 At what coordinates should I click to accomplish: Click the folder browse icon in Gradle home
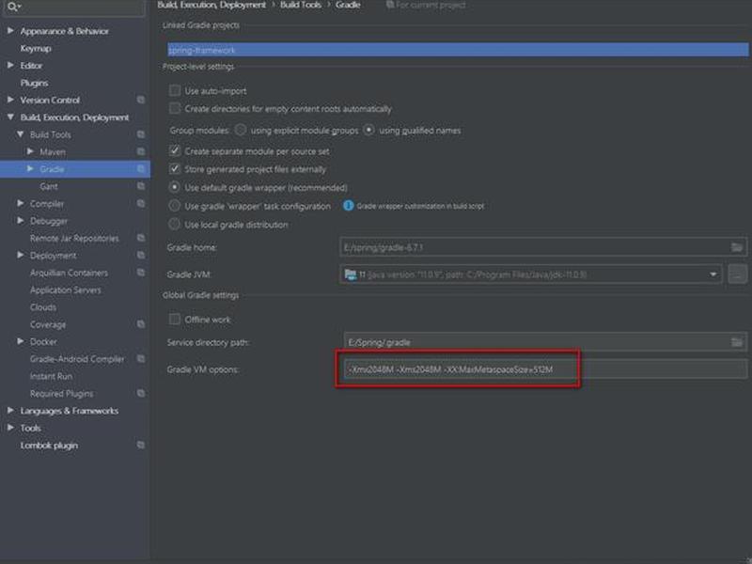737,247
